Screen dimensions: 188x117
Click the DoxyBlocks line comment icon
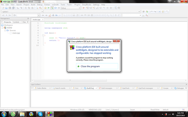coord(155,12)
